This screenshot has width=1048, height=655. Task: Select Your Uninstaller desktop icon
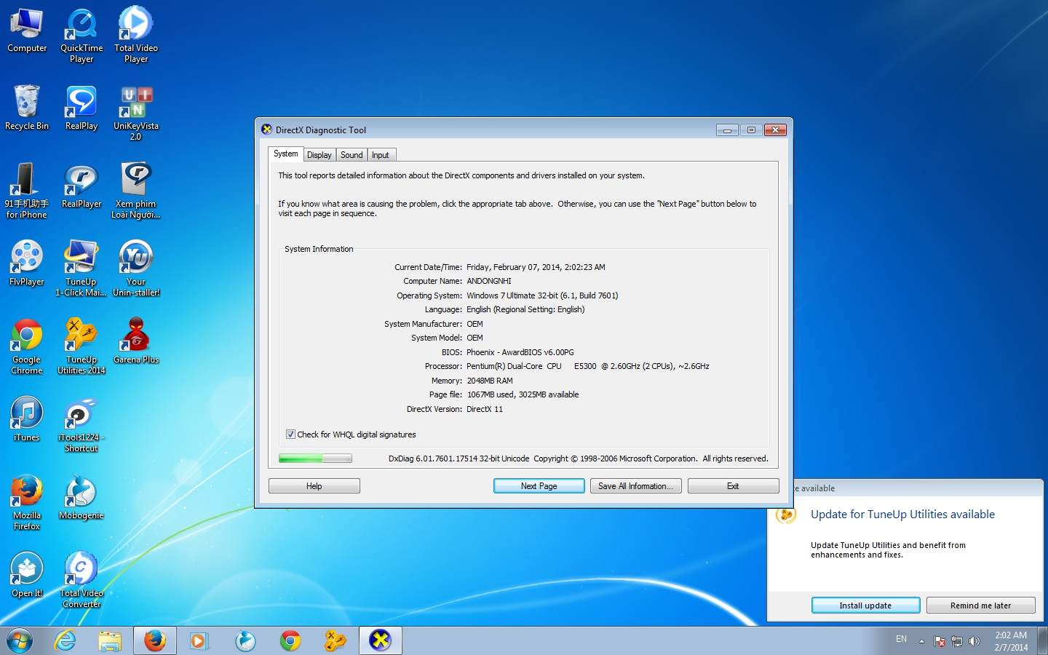[136, 269]
